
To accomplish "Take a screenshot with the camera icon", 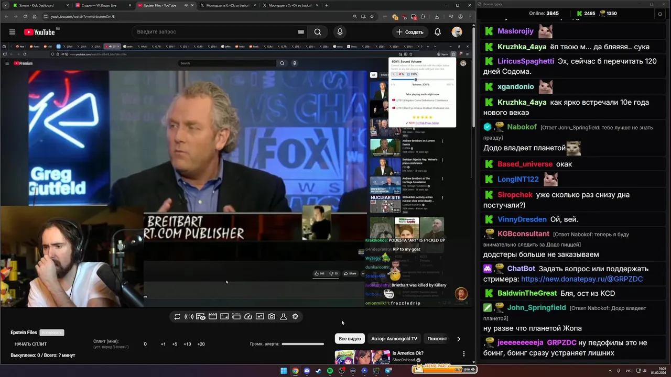I will pyautogui.click(x=272, y=317).
